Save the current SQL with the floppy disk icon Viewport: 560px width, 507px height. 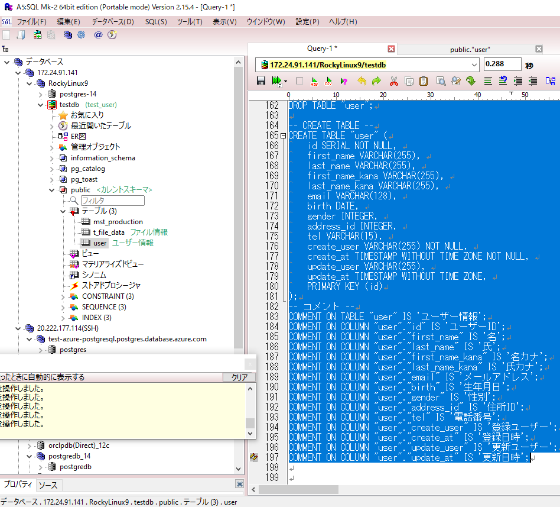tap(260, 81)
